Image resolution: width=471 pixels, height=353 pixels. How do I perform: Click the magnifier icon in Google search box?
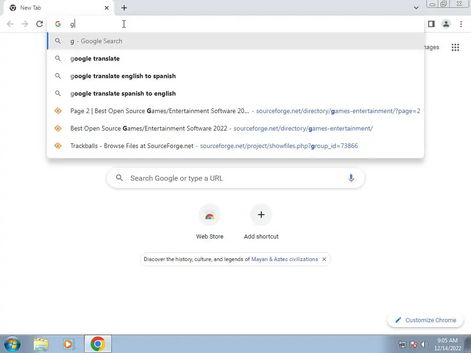click(x=120, y=178)
